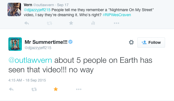Open Mr Summertime's profile avatar

15,44
